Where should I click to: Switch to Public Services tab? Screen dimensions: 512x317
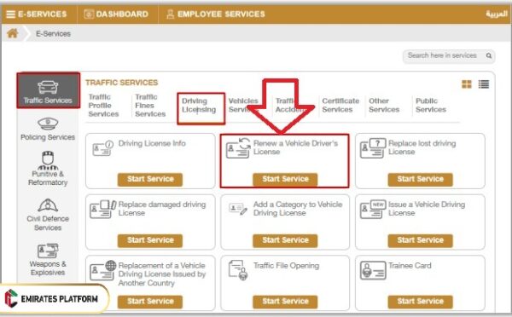[431, 106]
